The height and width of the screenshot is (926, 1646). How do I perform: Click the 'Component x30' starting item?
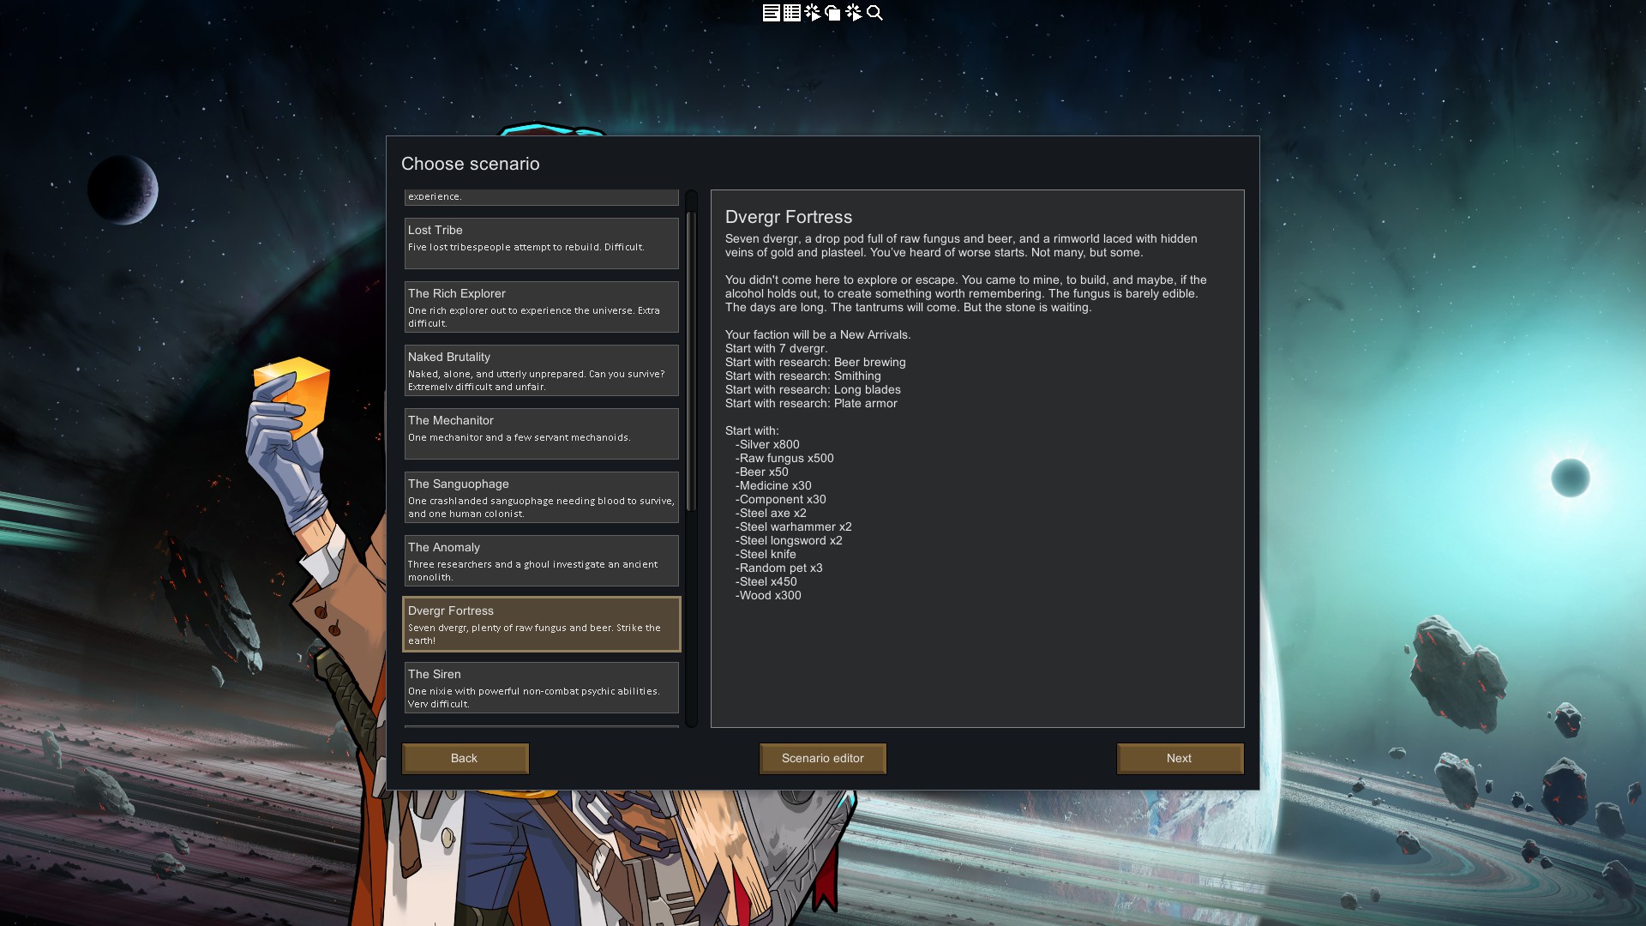[x=781, y=499]
